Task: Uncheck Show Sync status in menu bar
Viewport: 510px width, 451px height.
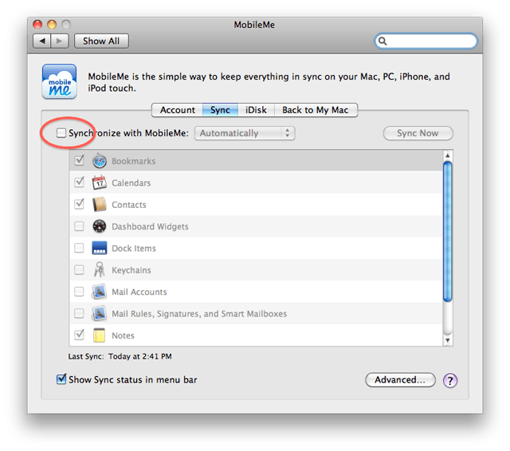Action: coord(61,379)
